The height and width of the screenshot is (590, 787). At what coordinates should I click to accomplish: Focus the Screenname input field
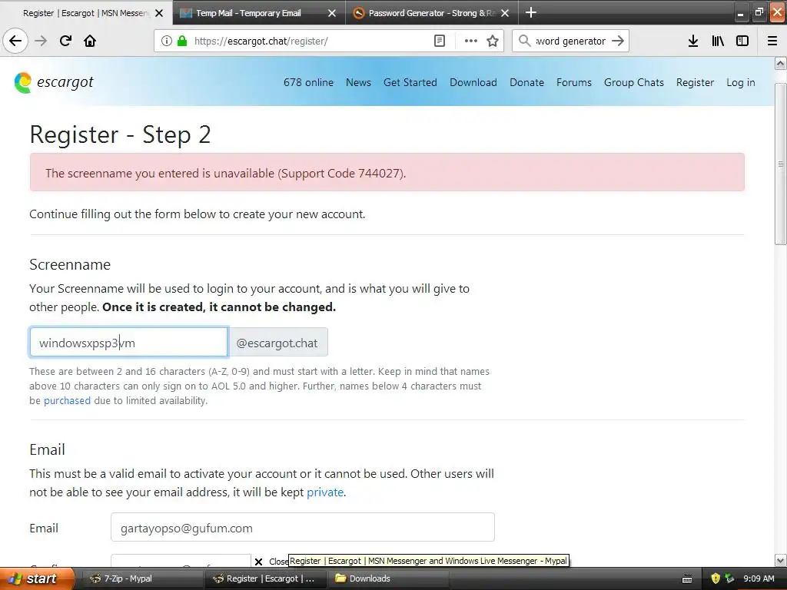[129, 343]
